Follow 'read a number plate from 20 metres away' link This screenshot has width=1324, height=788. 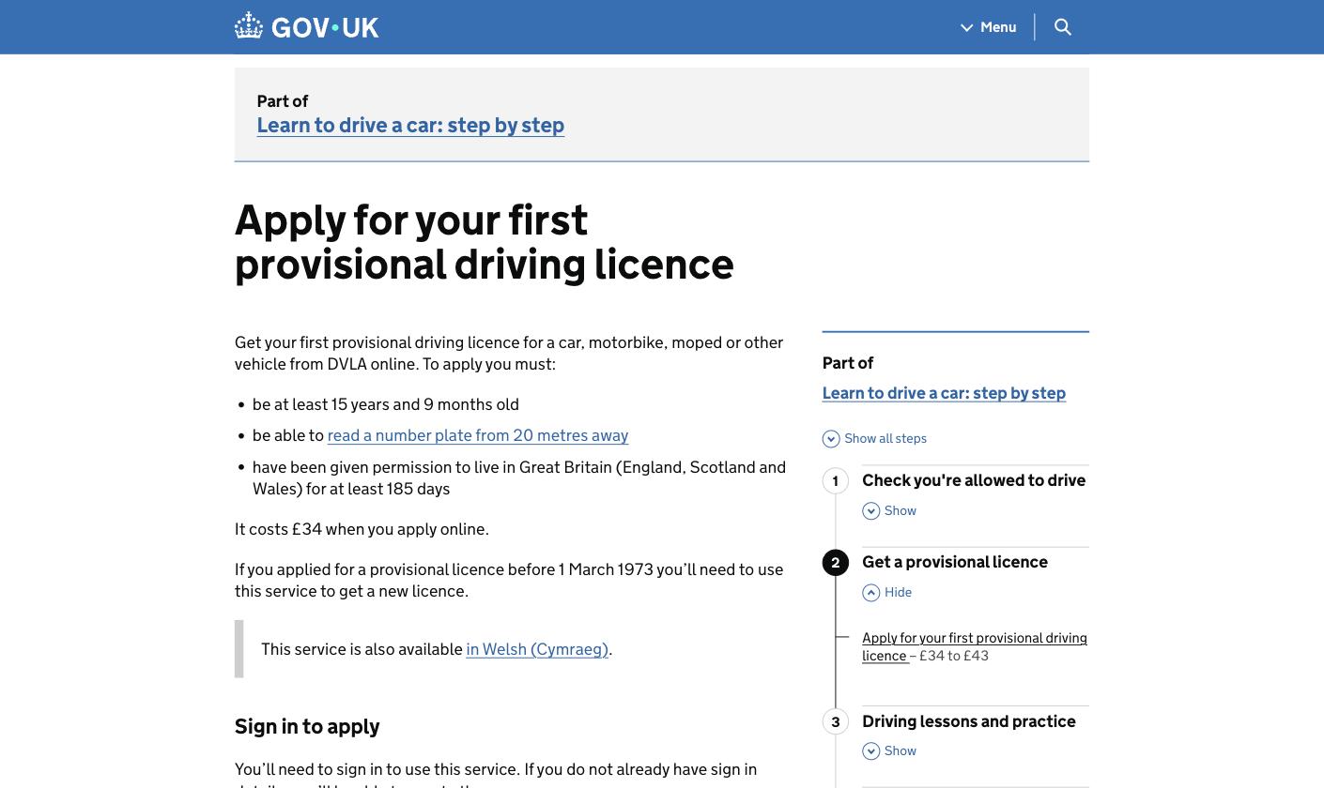click(478, 435)
